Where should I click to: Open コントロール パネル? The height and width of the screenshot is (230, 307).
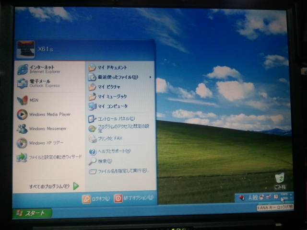click(111, 119)
